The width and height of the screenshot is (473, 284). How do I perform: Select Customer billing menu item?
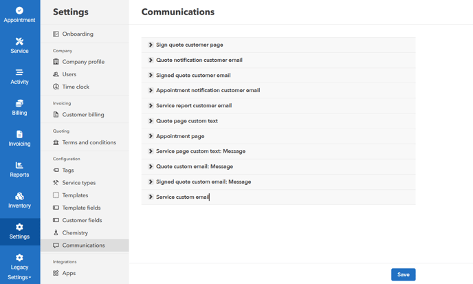tap(83, 115)
